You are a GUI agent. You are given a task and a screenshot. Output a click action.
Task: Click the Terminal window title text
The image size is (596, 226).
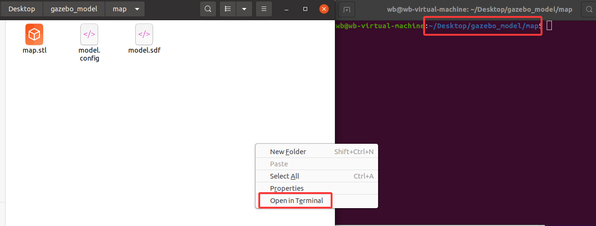click(480, 9)
